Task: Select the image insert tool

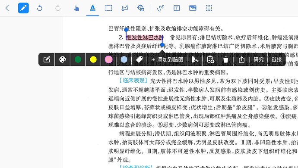Action: 193,8
